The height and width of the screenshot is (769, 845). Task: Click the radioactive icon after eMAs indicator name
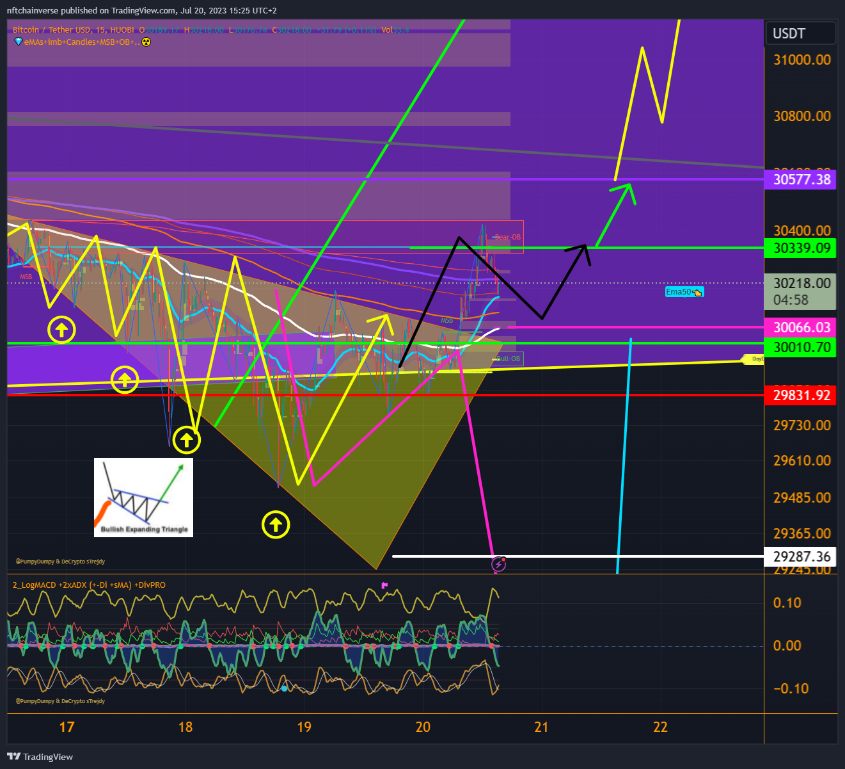[x=146, y=42]
